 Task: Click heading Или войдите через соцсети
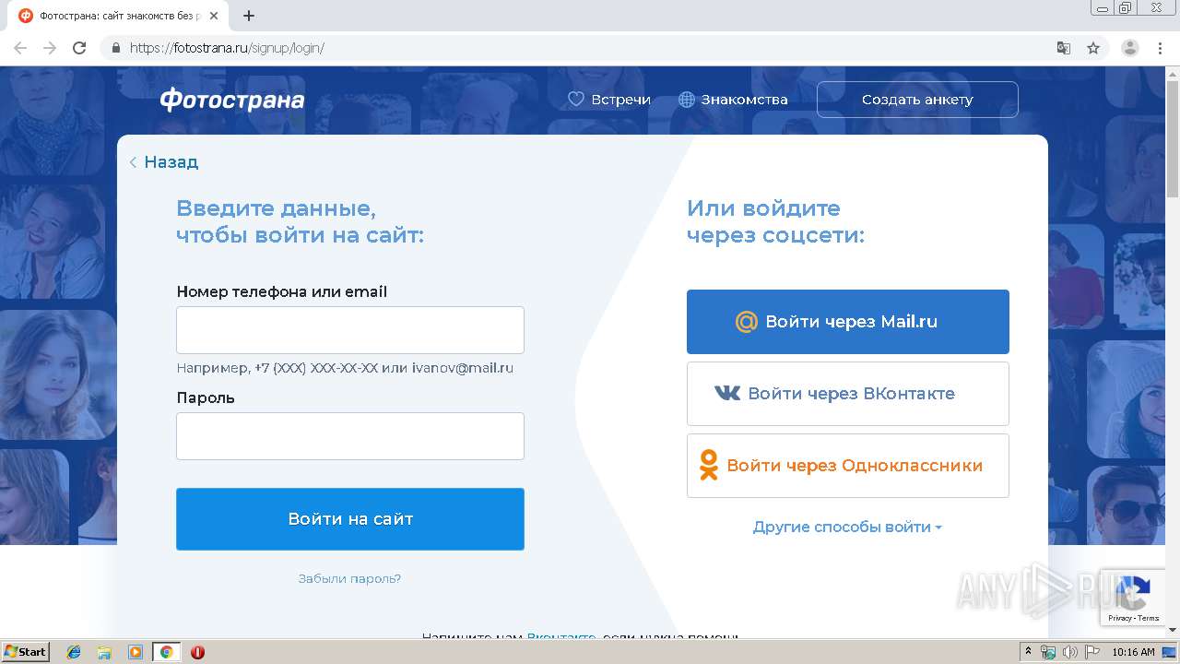tap(775, 221)
